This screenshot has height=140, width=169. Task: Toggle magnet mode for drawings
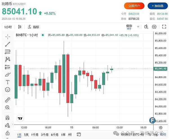8,118
